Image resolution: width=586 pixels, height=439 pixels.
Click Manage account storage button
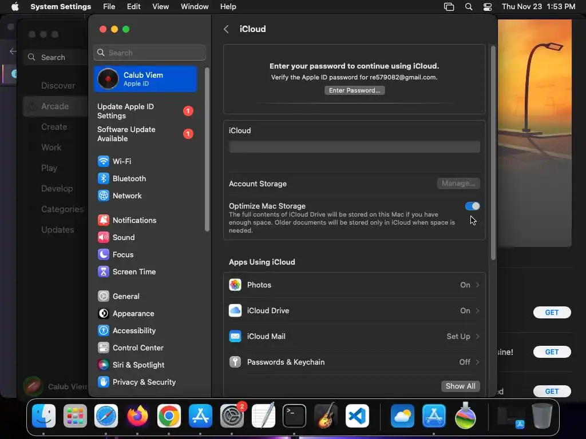point(458,183)
